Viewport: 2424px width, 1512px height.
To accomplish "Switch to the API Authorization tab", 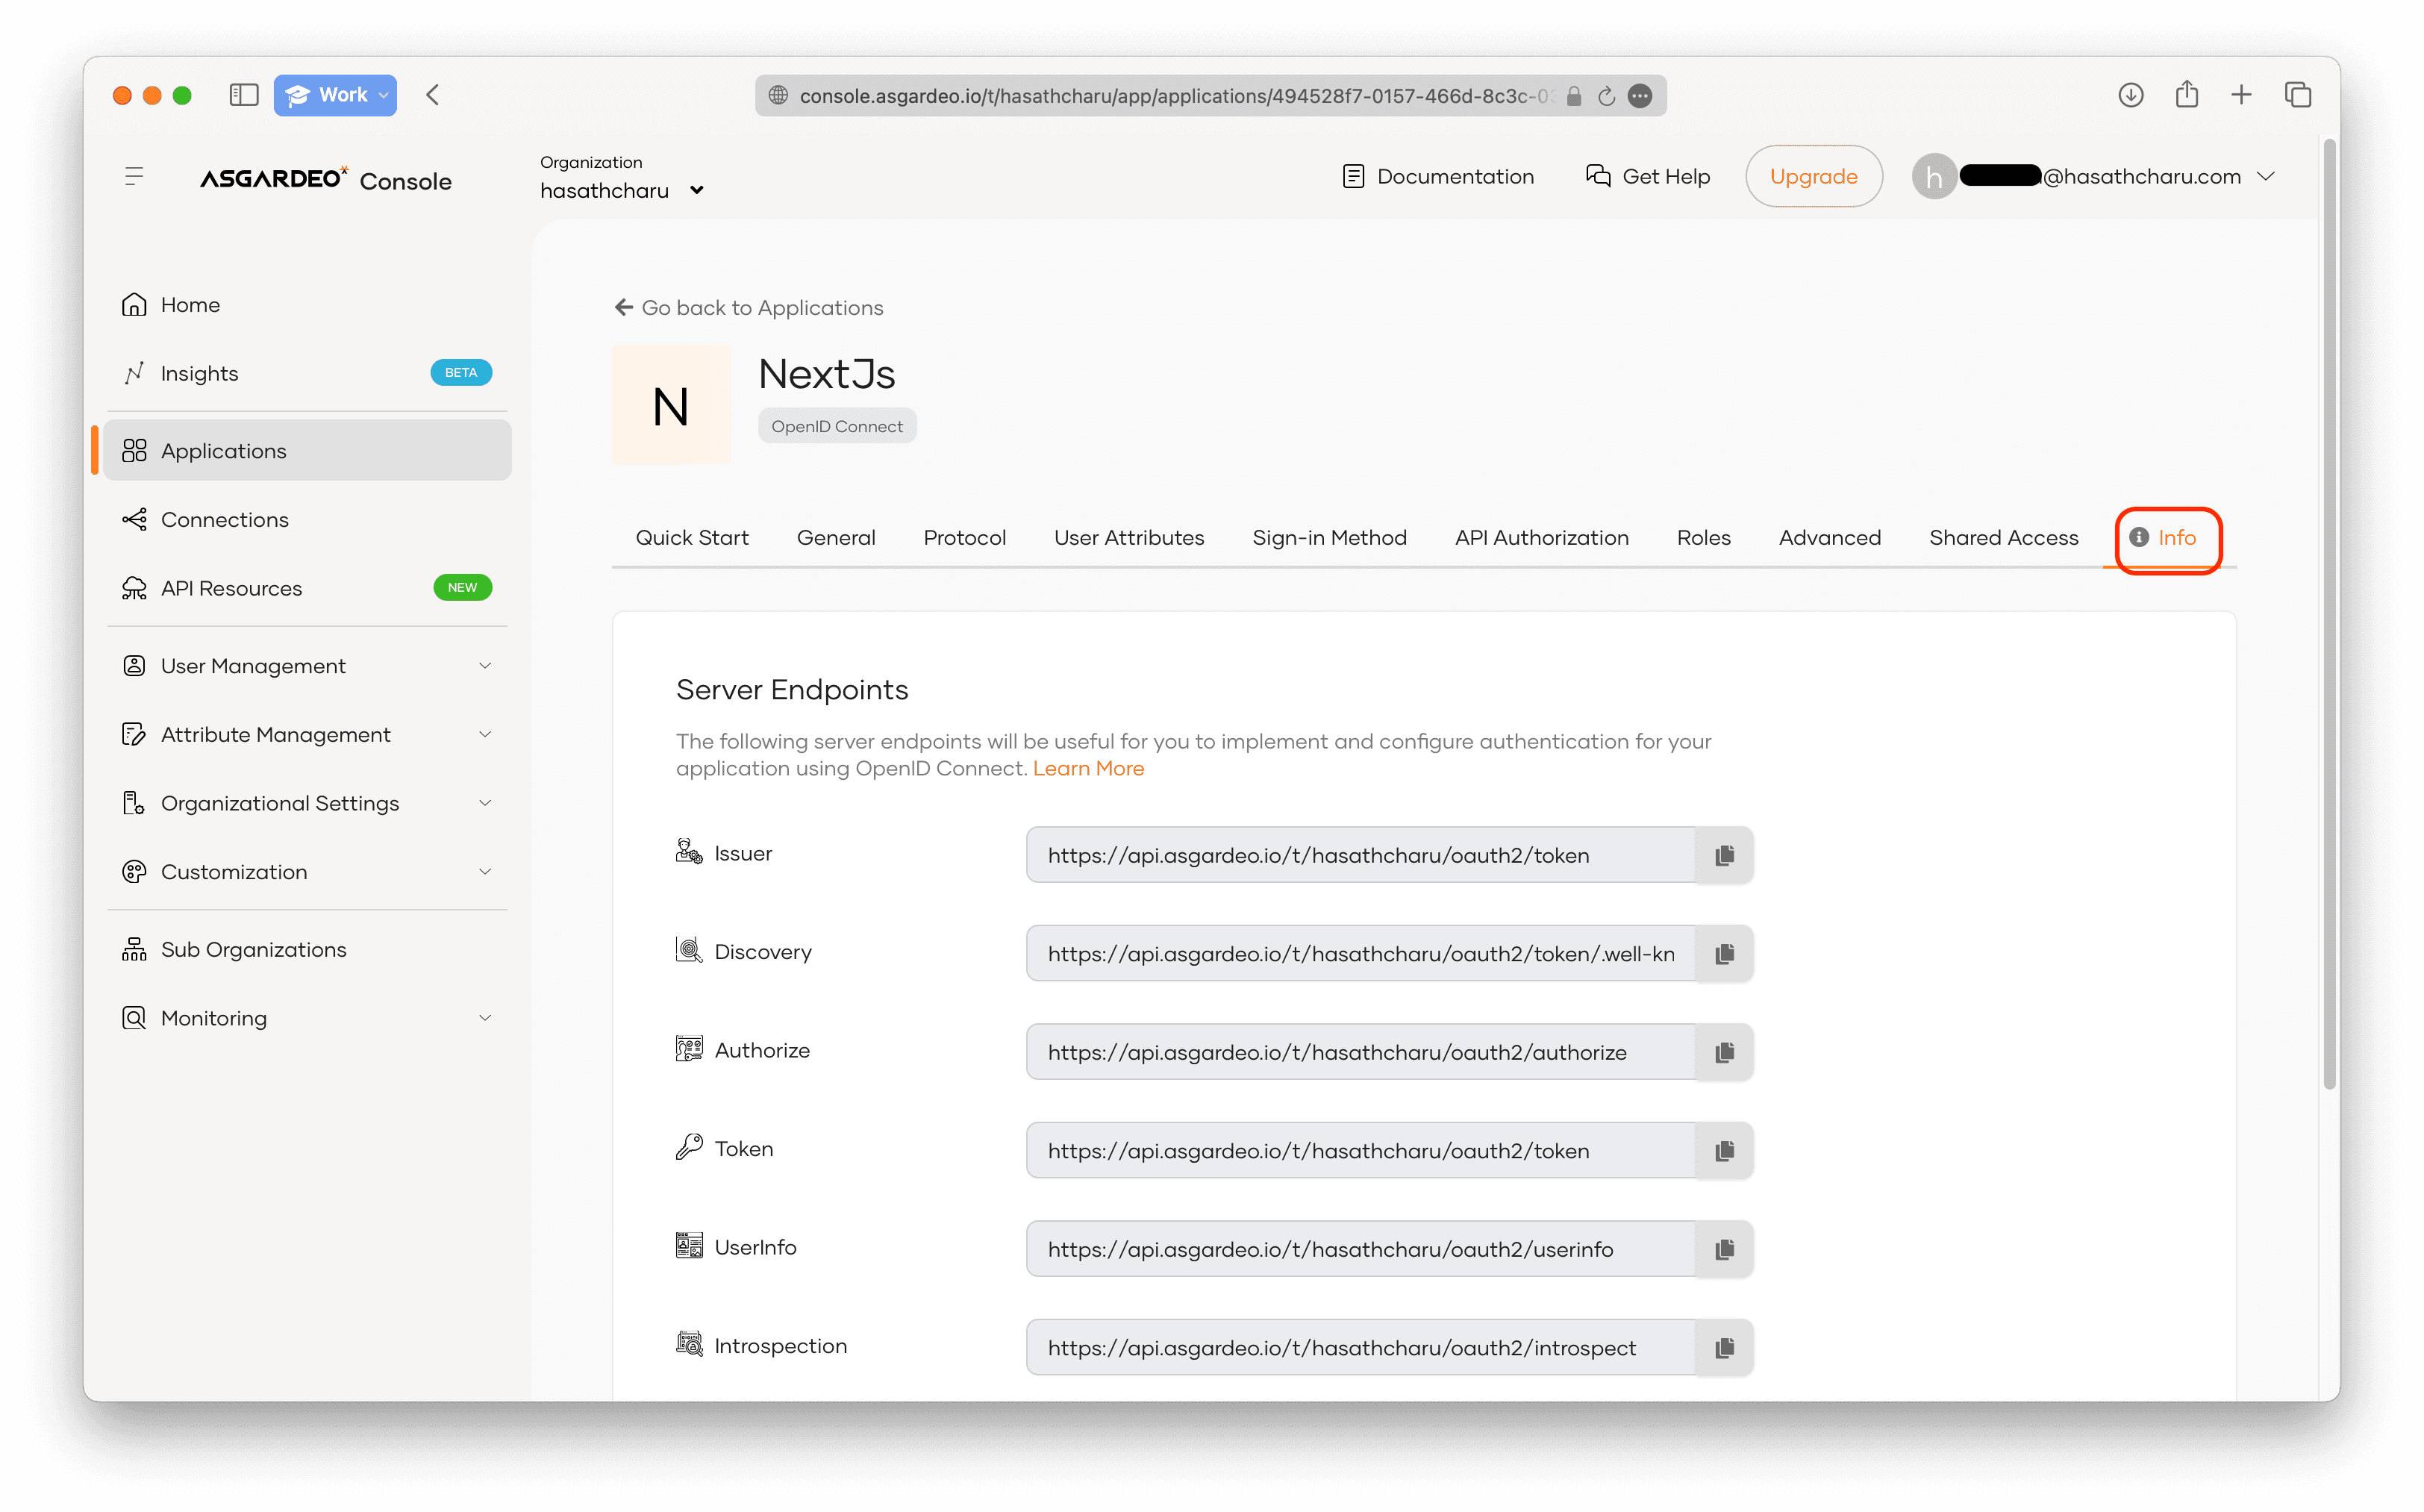I will tap(1542, 538).
